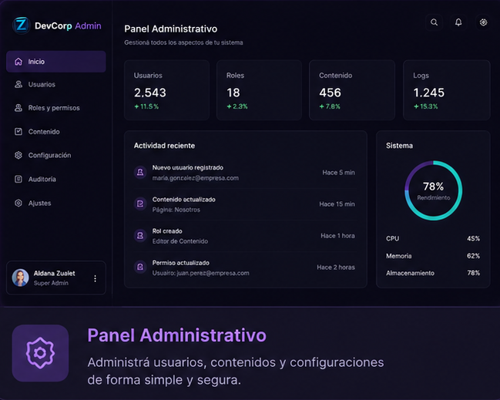Screen dimensions: 500x400
Task: Click the Página: Nosotros subtitle
Action: [x=176, y=210]
